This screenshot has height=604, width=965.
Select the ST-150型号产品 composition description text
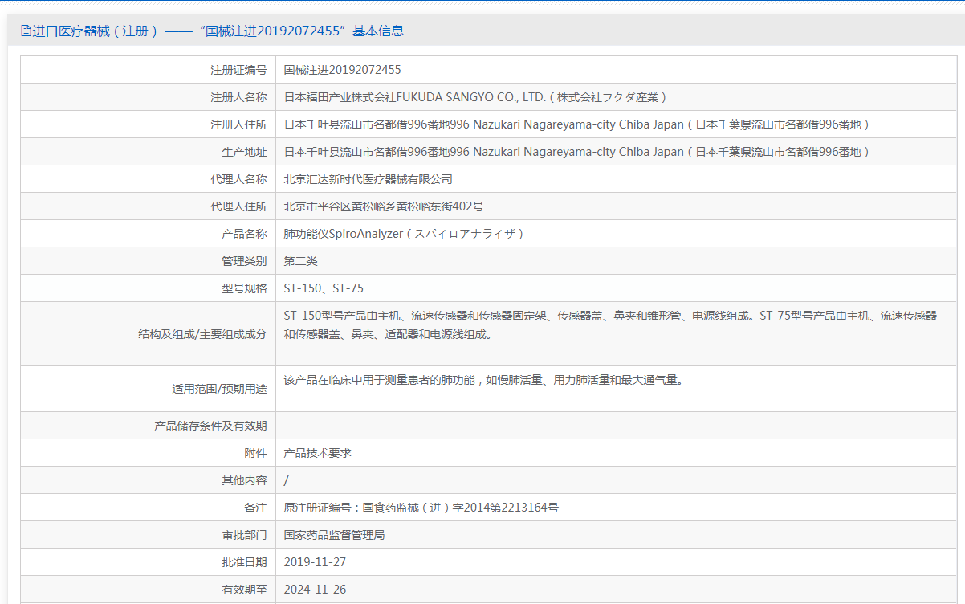[611, 325]
